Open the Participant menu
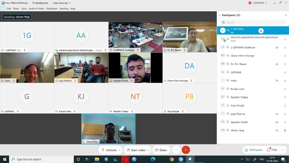The width and height of the screenshot is (289, 163). click(52, 9)
